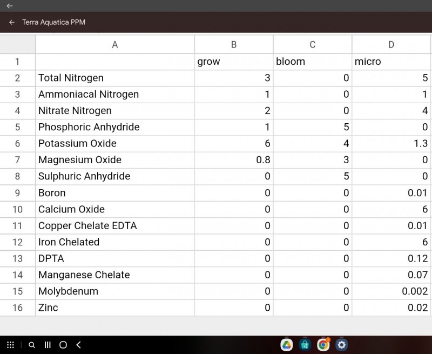Screen dimensions: 432x354
Task: Select column A header
Action: pyautogui.click(x=114, y=45)
